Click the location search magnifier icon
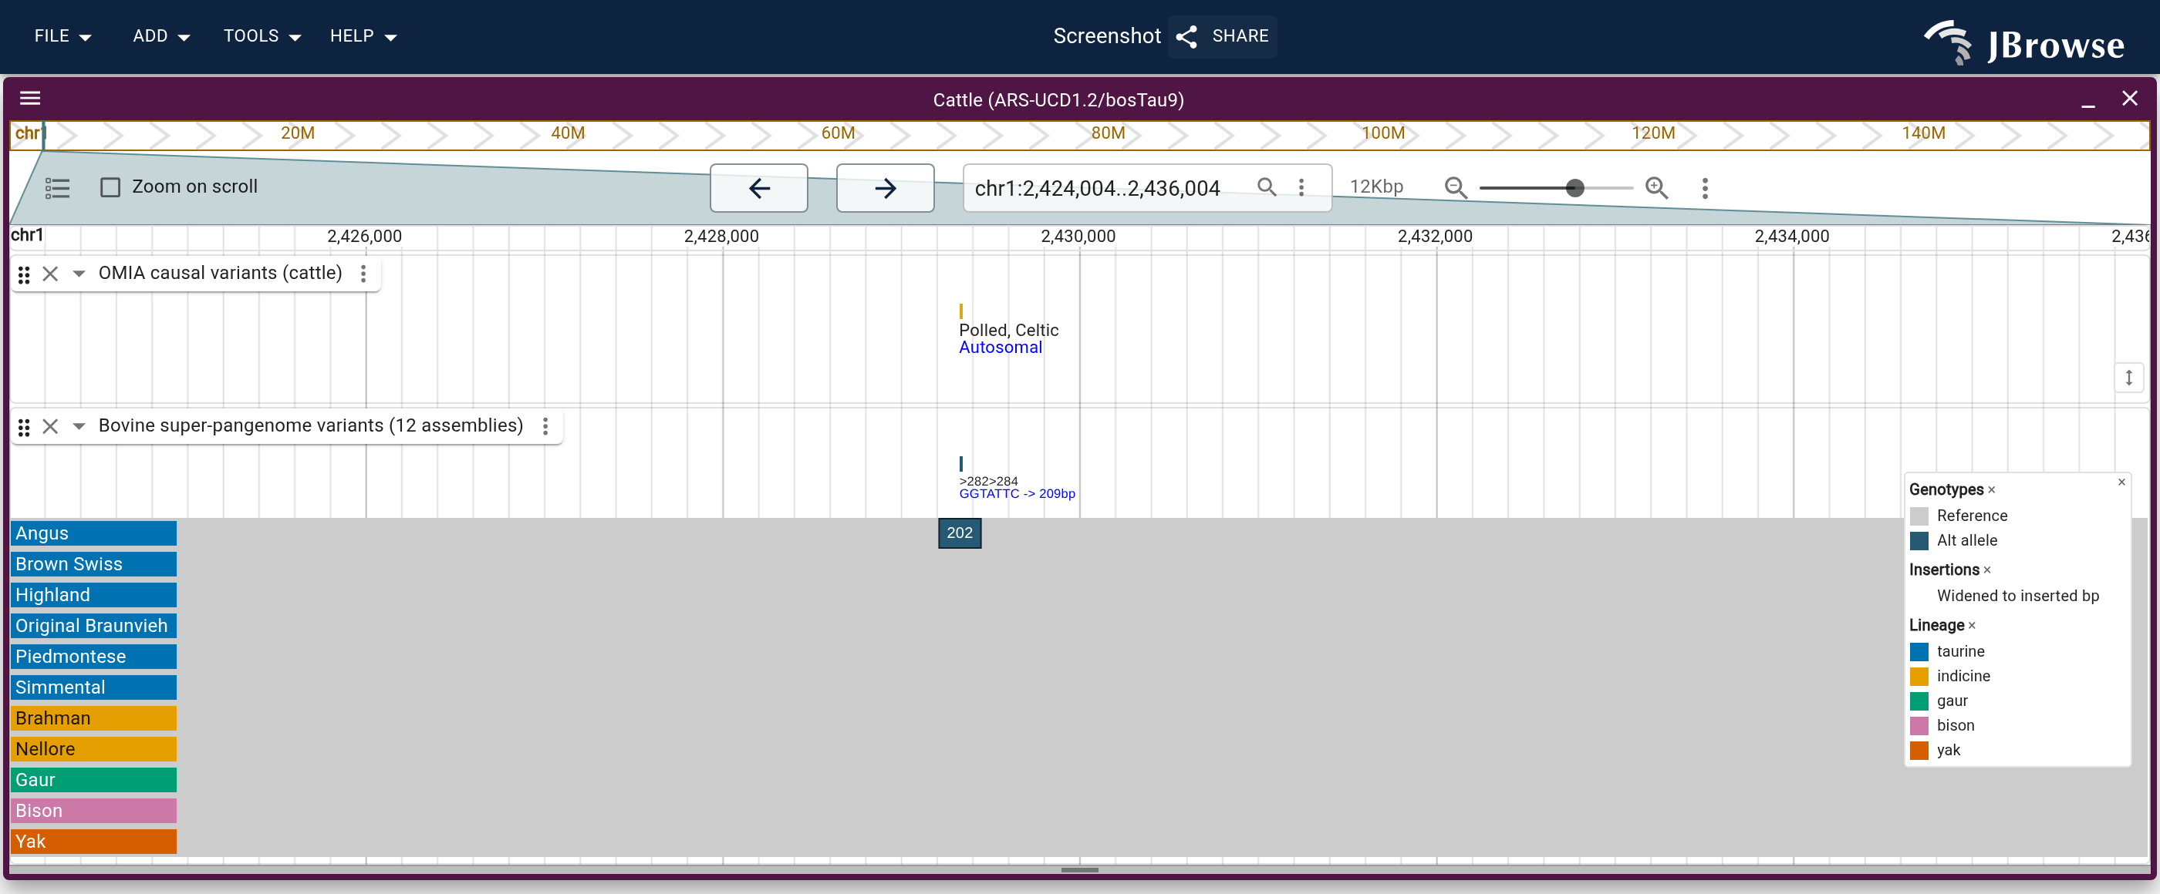The image size is (2160, 894). coord(1267,187)
